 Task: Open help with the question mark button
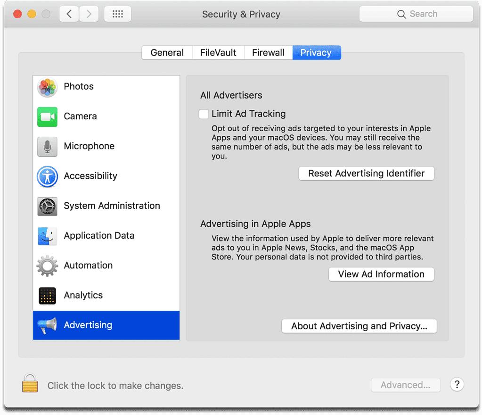click(457, 384)
